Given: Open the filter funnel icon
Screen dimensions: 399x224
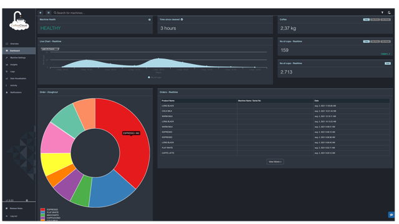Looking at the screenshot, I should (x=382, y=12).
